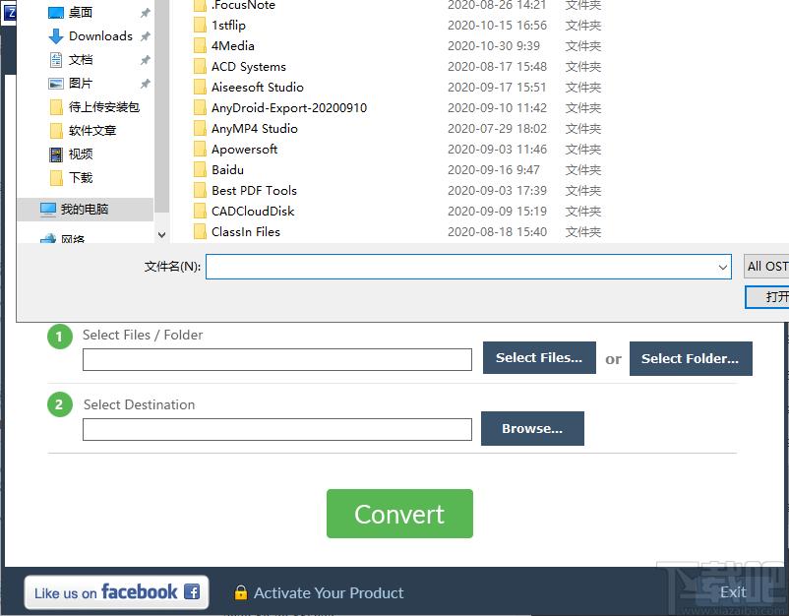Select the 桌面 desktop shortcut
Viewport: 789px width, 616px height.
pyautogui.click(x=80, y=13)
